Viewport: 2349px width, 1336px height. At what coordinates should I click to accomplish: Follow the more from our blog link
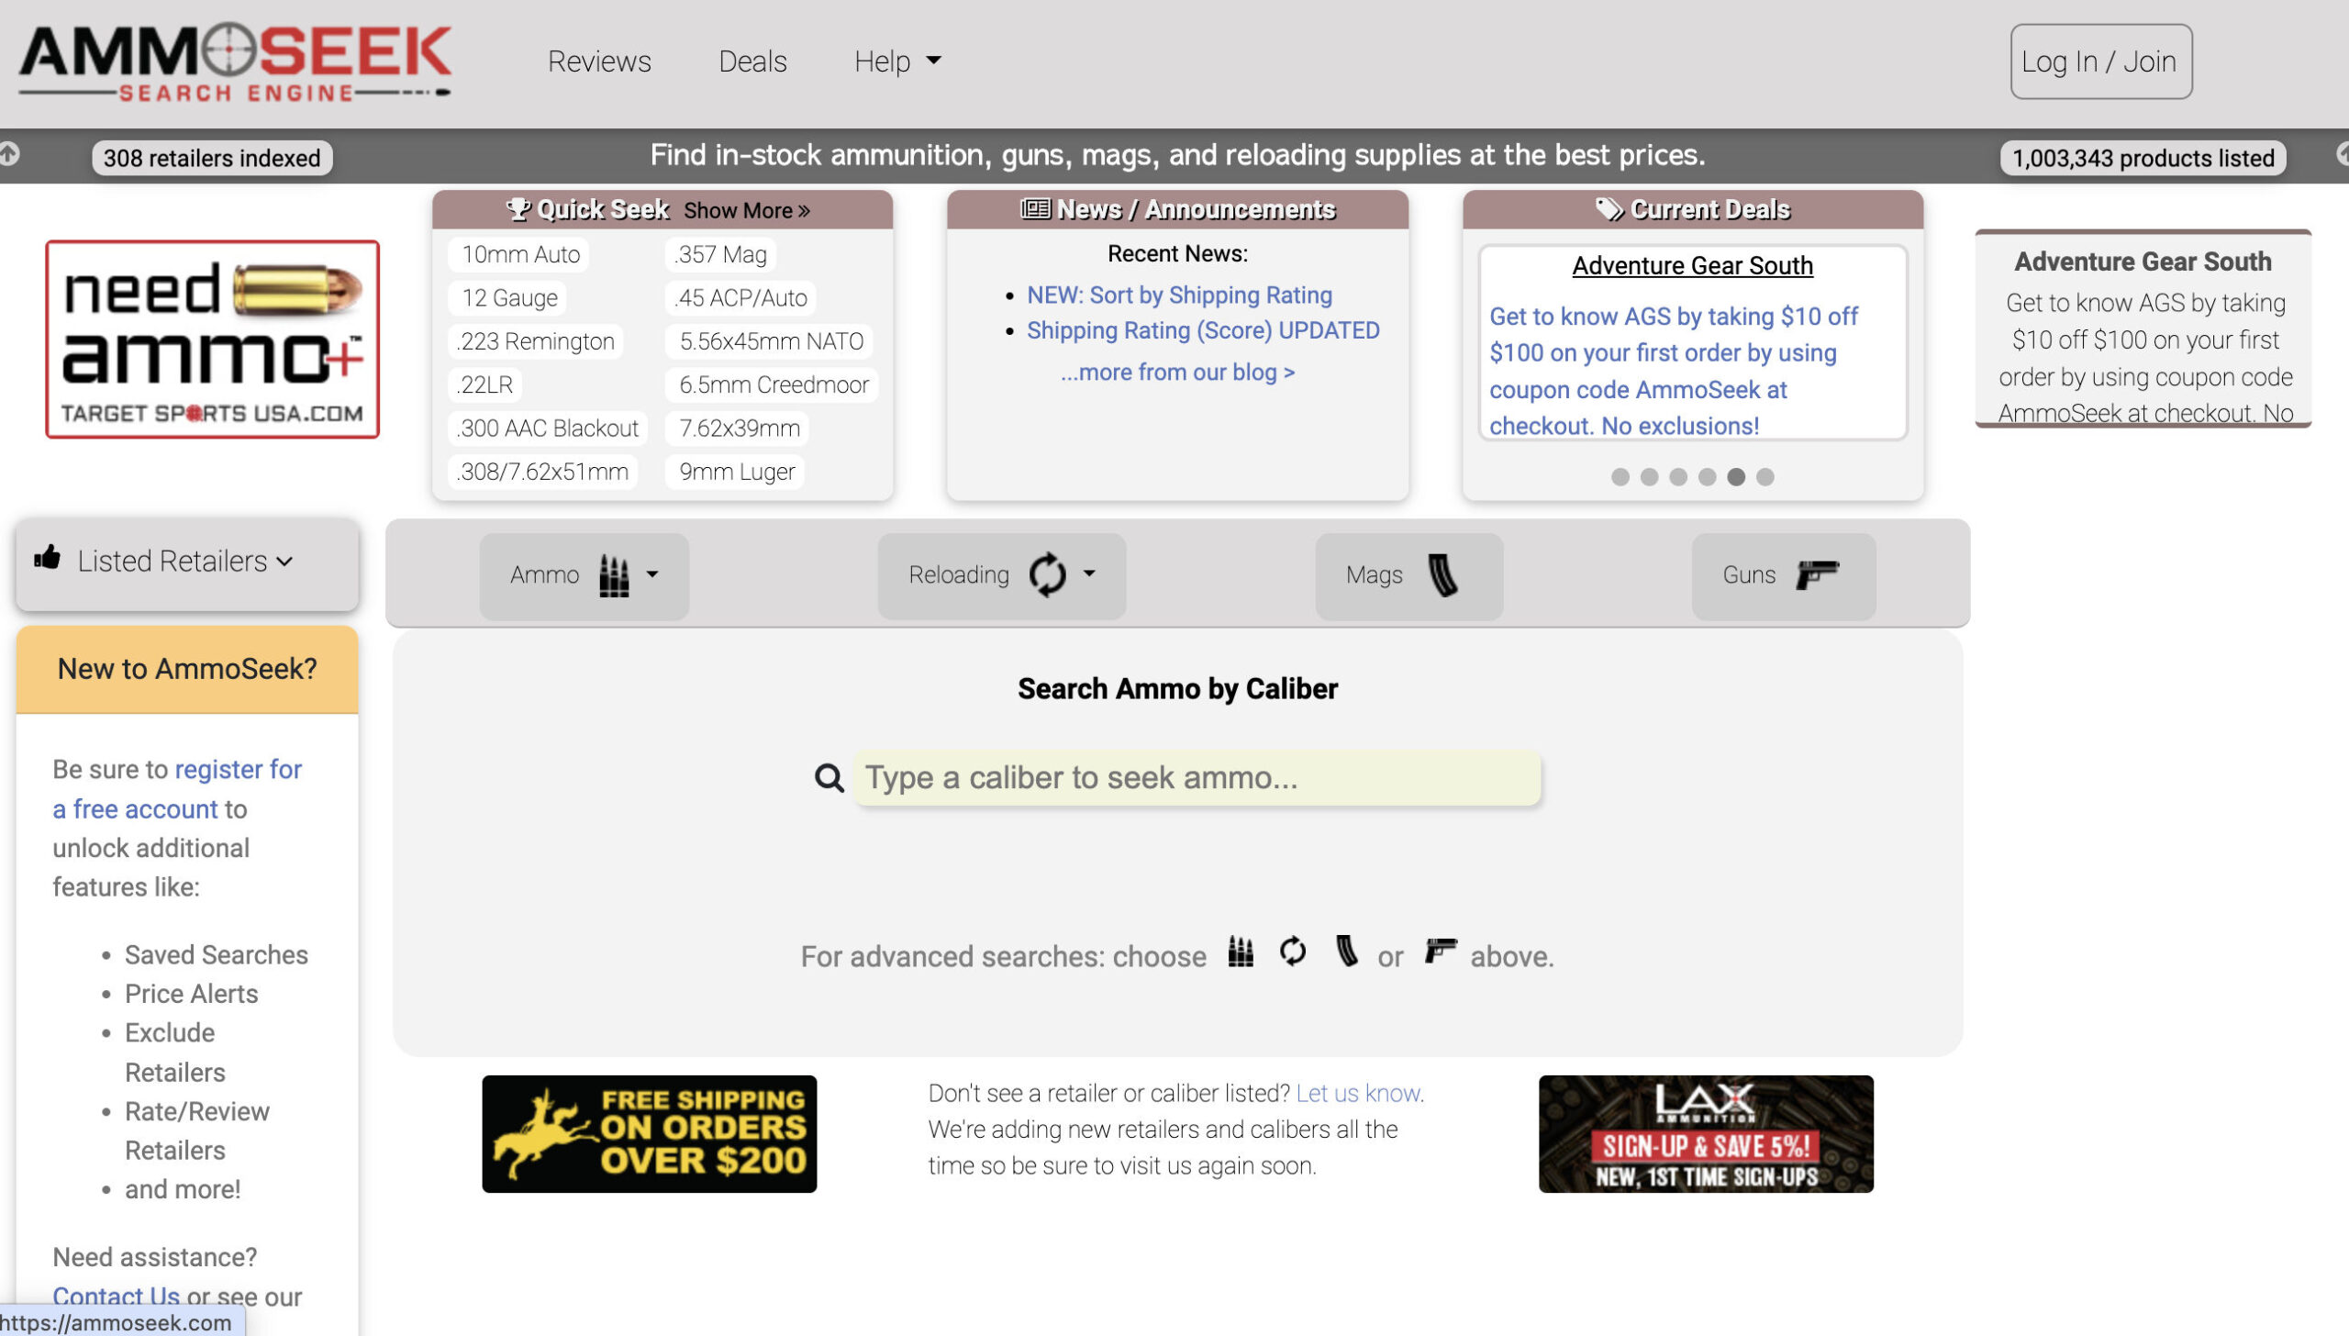[1177, 372]
